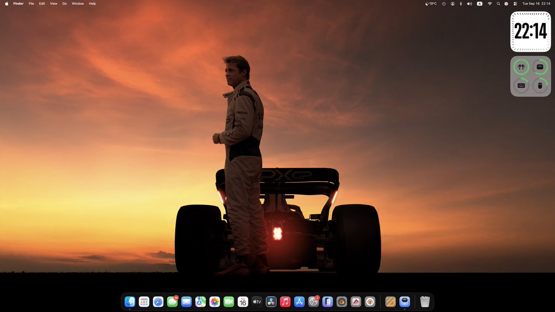Open the Window menu
Screen dimensions: 555x312
click(78, 3)
